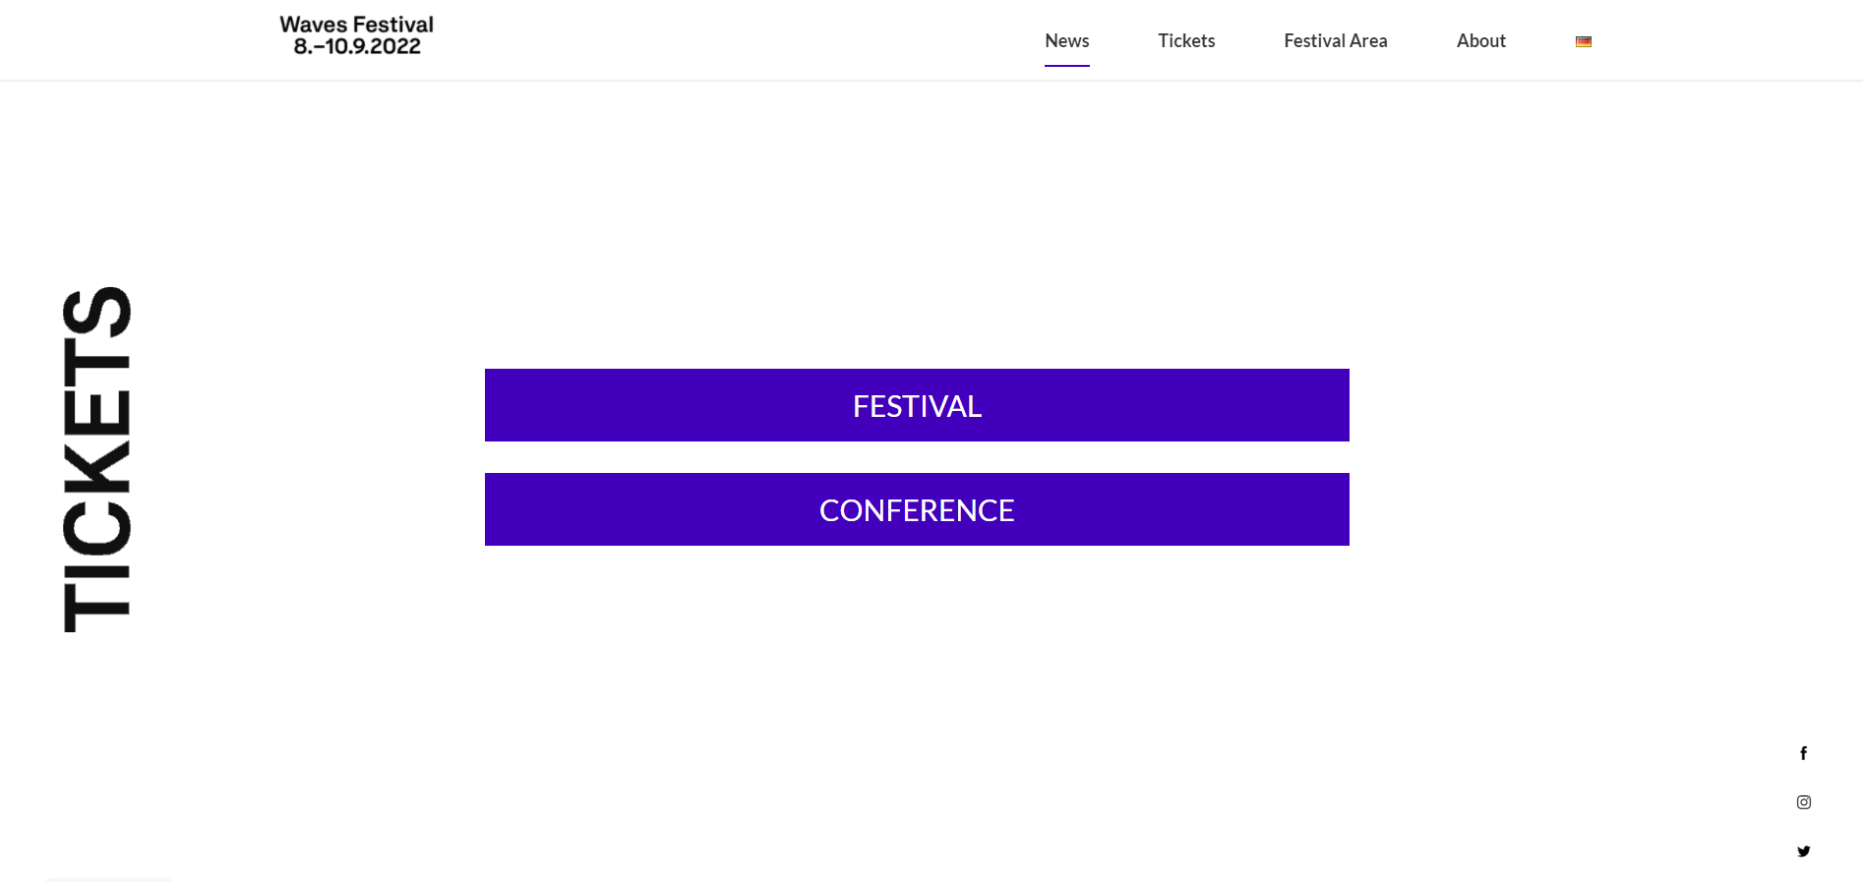The image size is (1863, 882).
Task: Click the FESTIVAL label text on button
Action: [x=917, y=406]
